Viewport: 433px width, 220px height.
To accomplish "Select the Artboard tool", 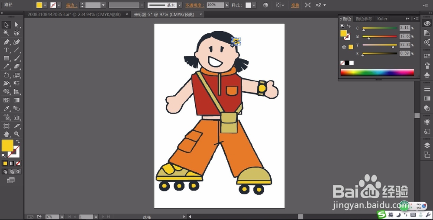I will click(6, 126).
